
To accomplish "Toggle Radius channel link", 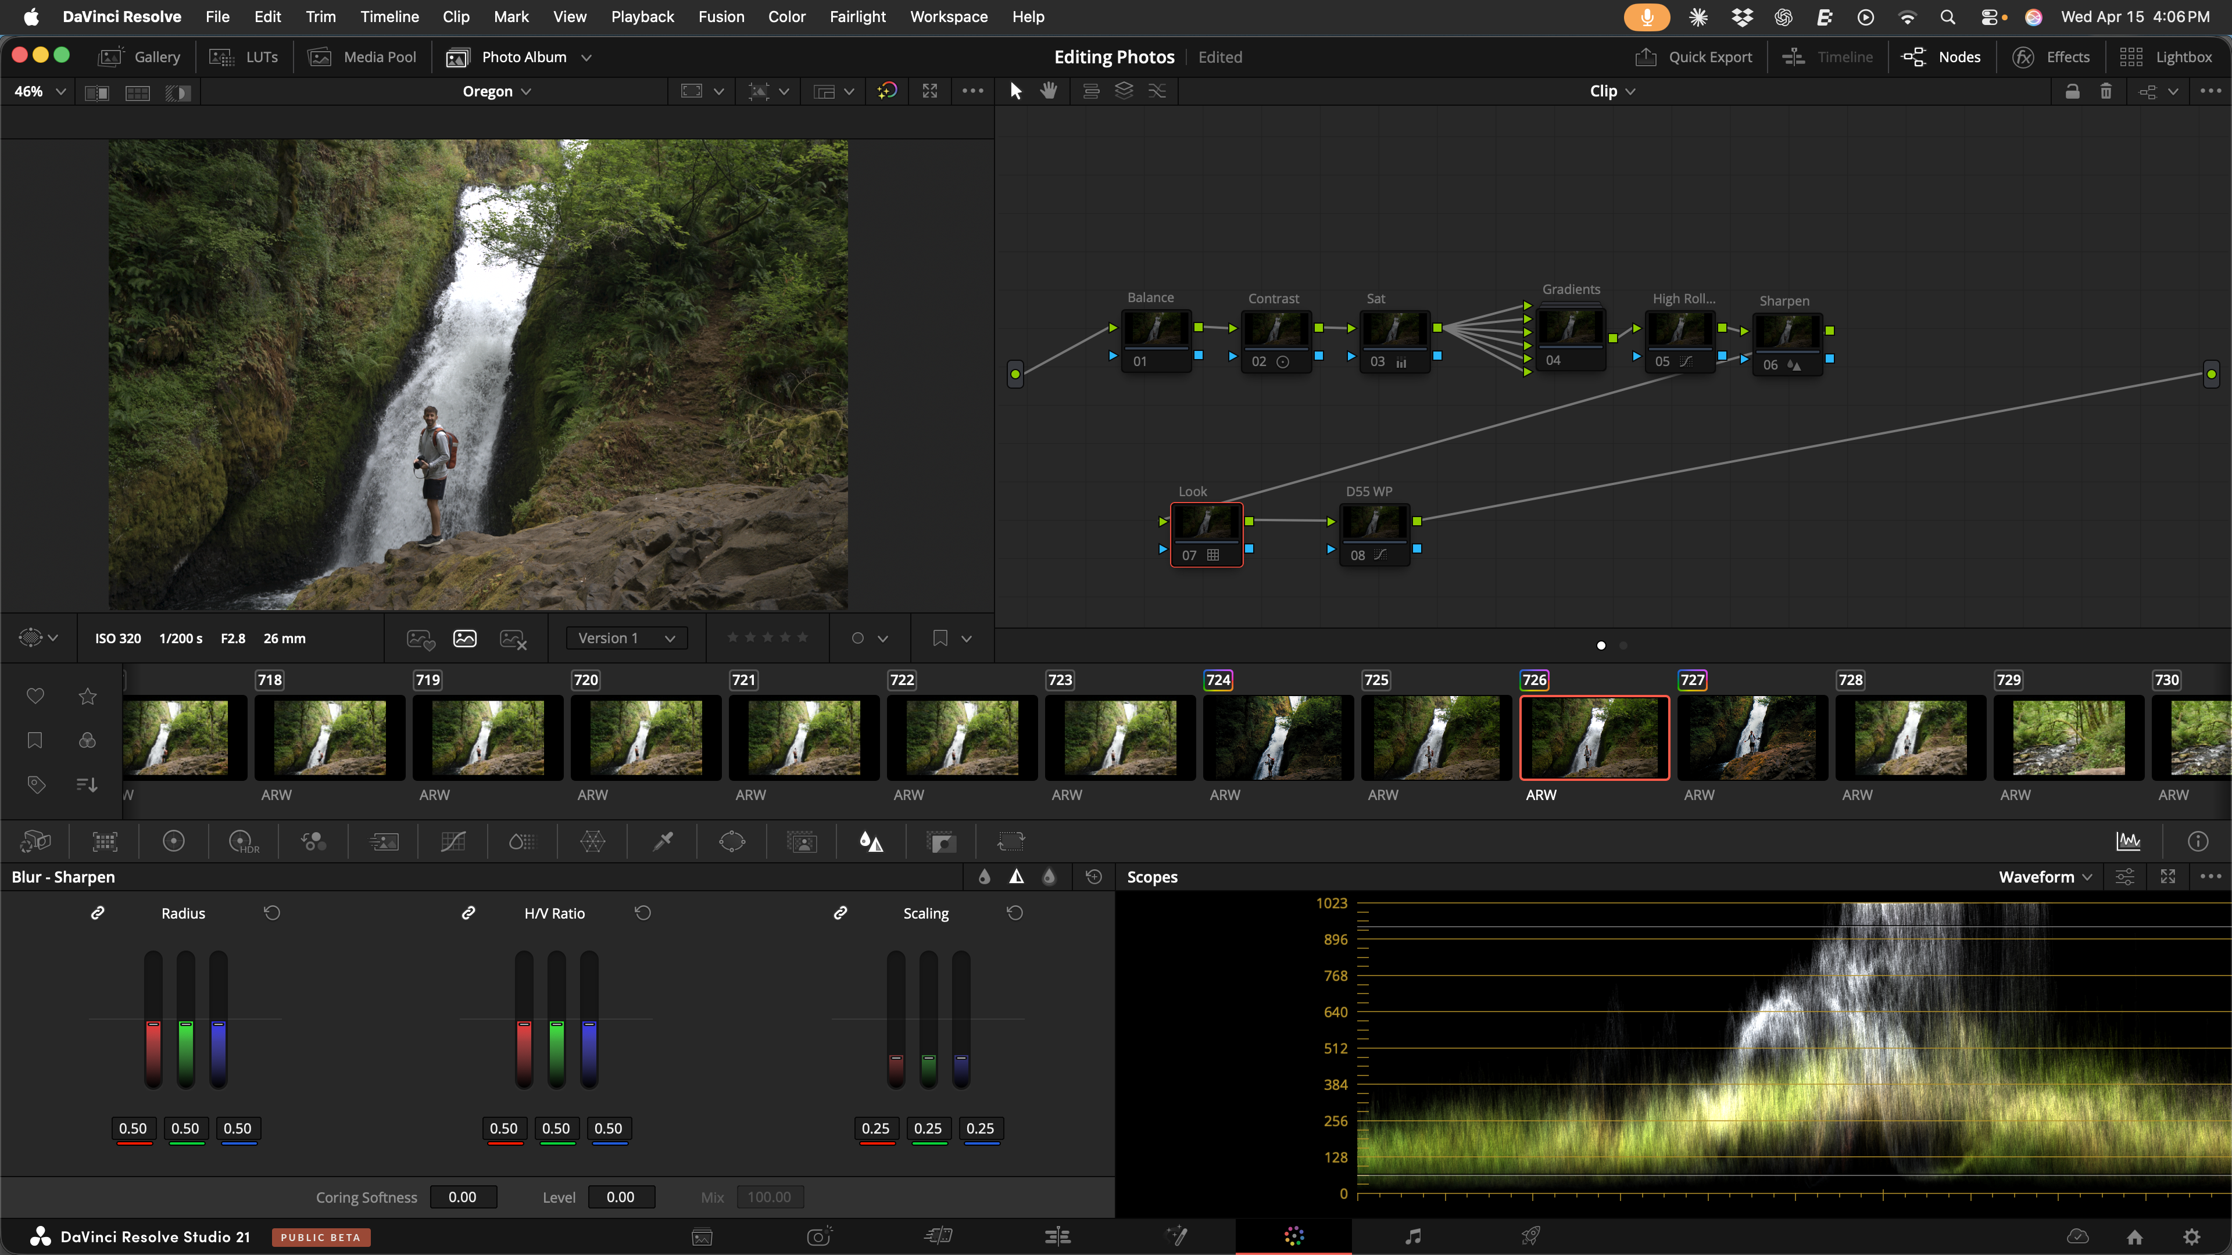I will [98, 913].
